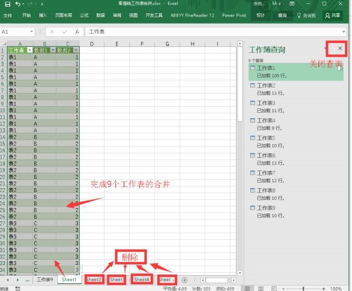Click the formula bar confirm checkmark icon
This screenshot has width=352, height=291.
pos(65,32)
